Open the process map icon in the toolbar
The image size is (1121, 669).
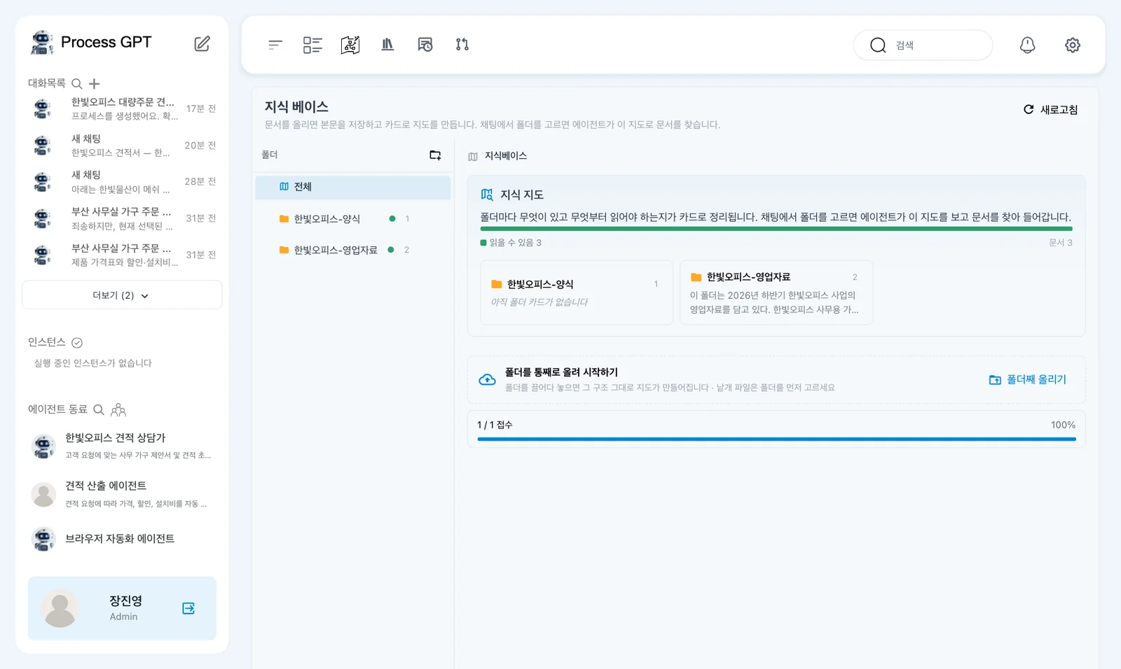click(350, 45)
